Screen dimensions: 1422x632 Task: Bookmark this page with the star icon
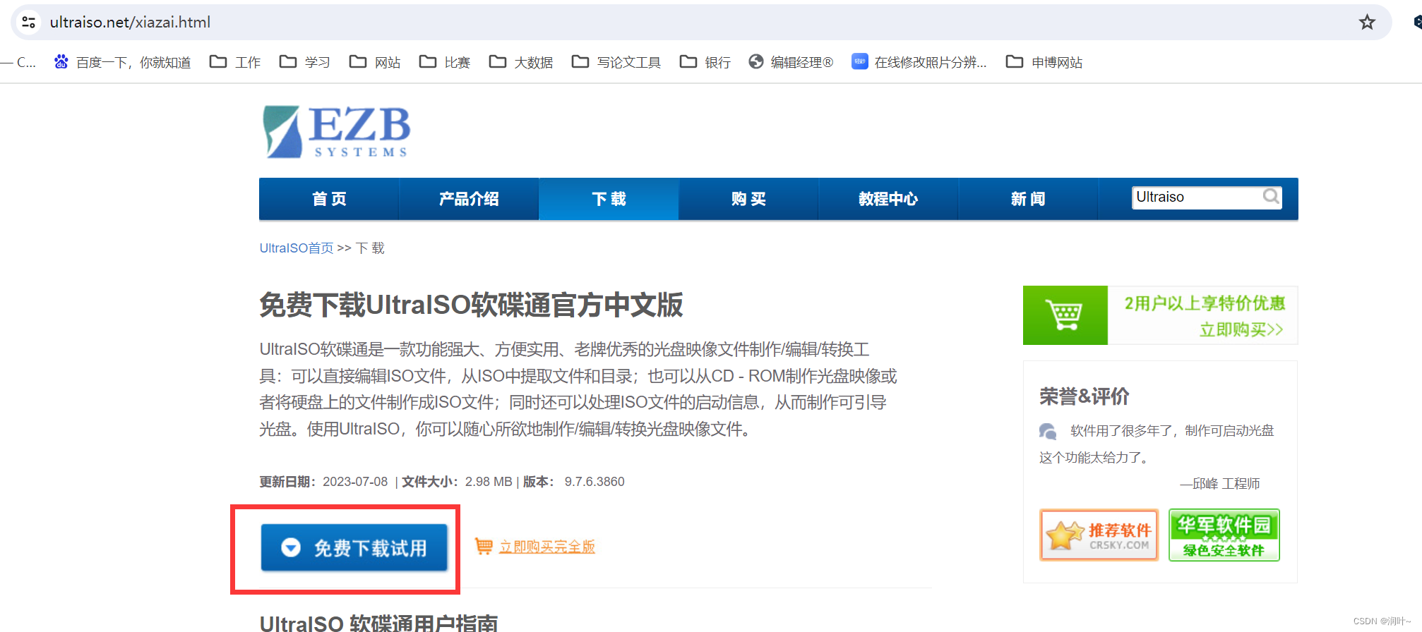pos(1367,23)
